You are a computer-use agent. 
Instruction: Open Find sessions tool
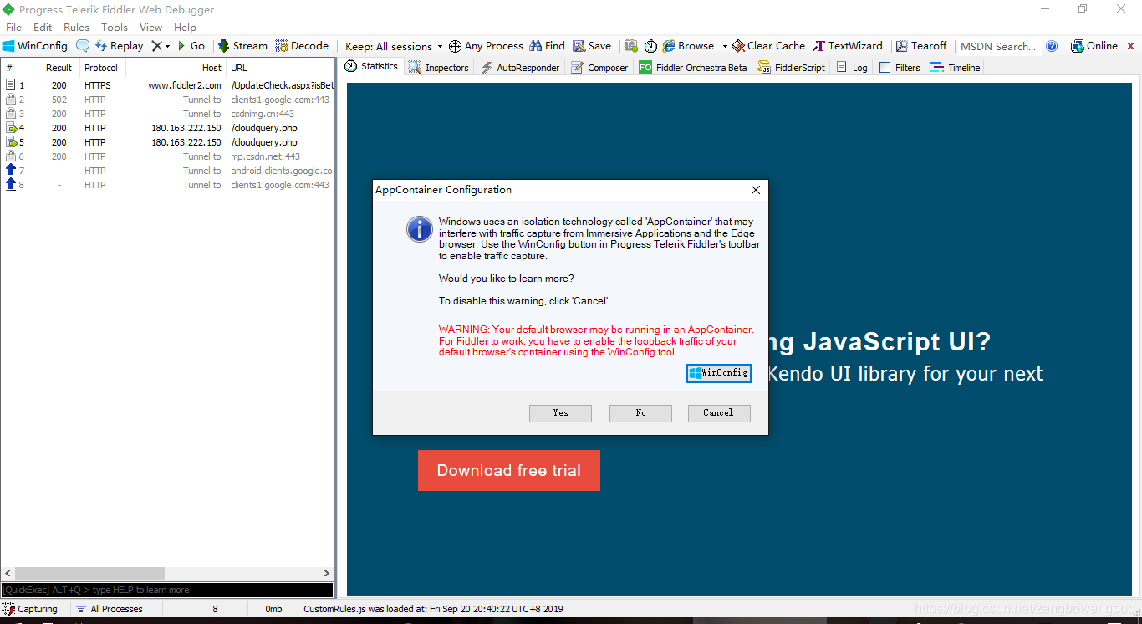tap(547, 46)
